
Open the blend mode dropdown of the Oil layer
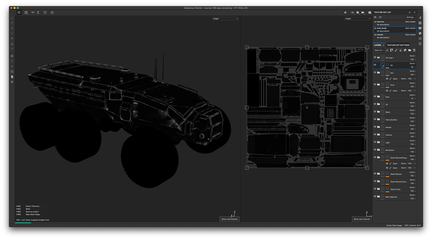413,63
